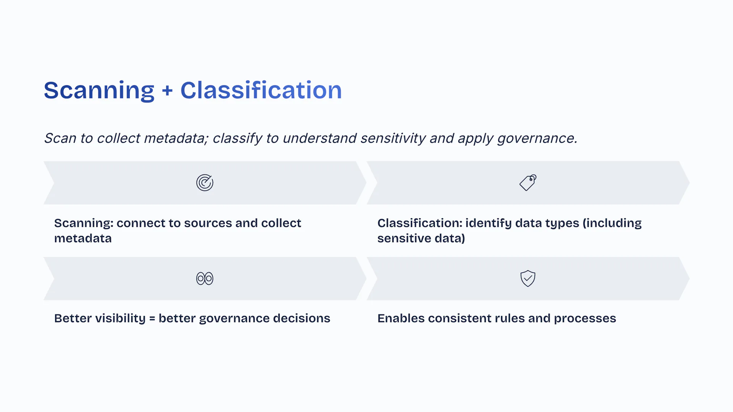Click "(including" in the classification caption

coord(612,223)
